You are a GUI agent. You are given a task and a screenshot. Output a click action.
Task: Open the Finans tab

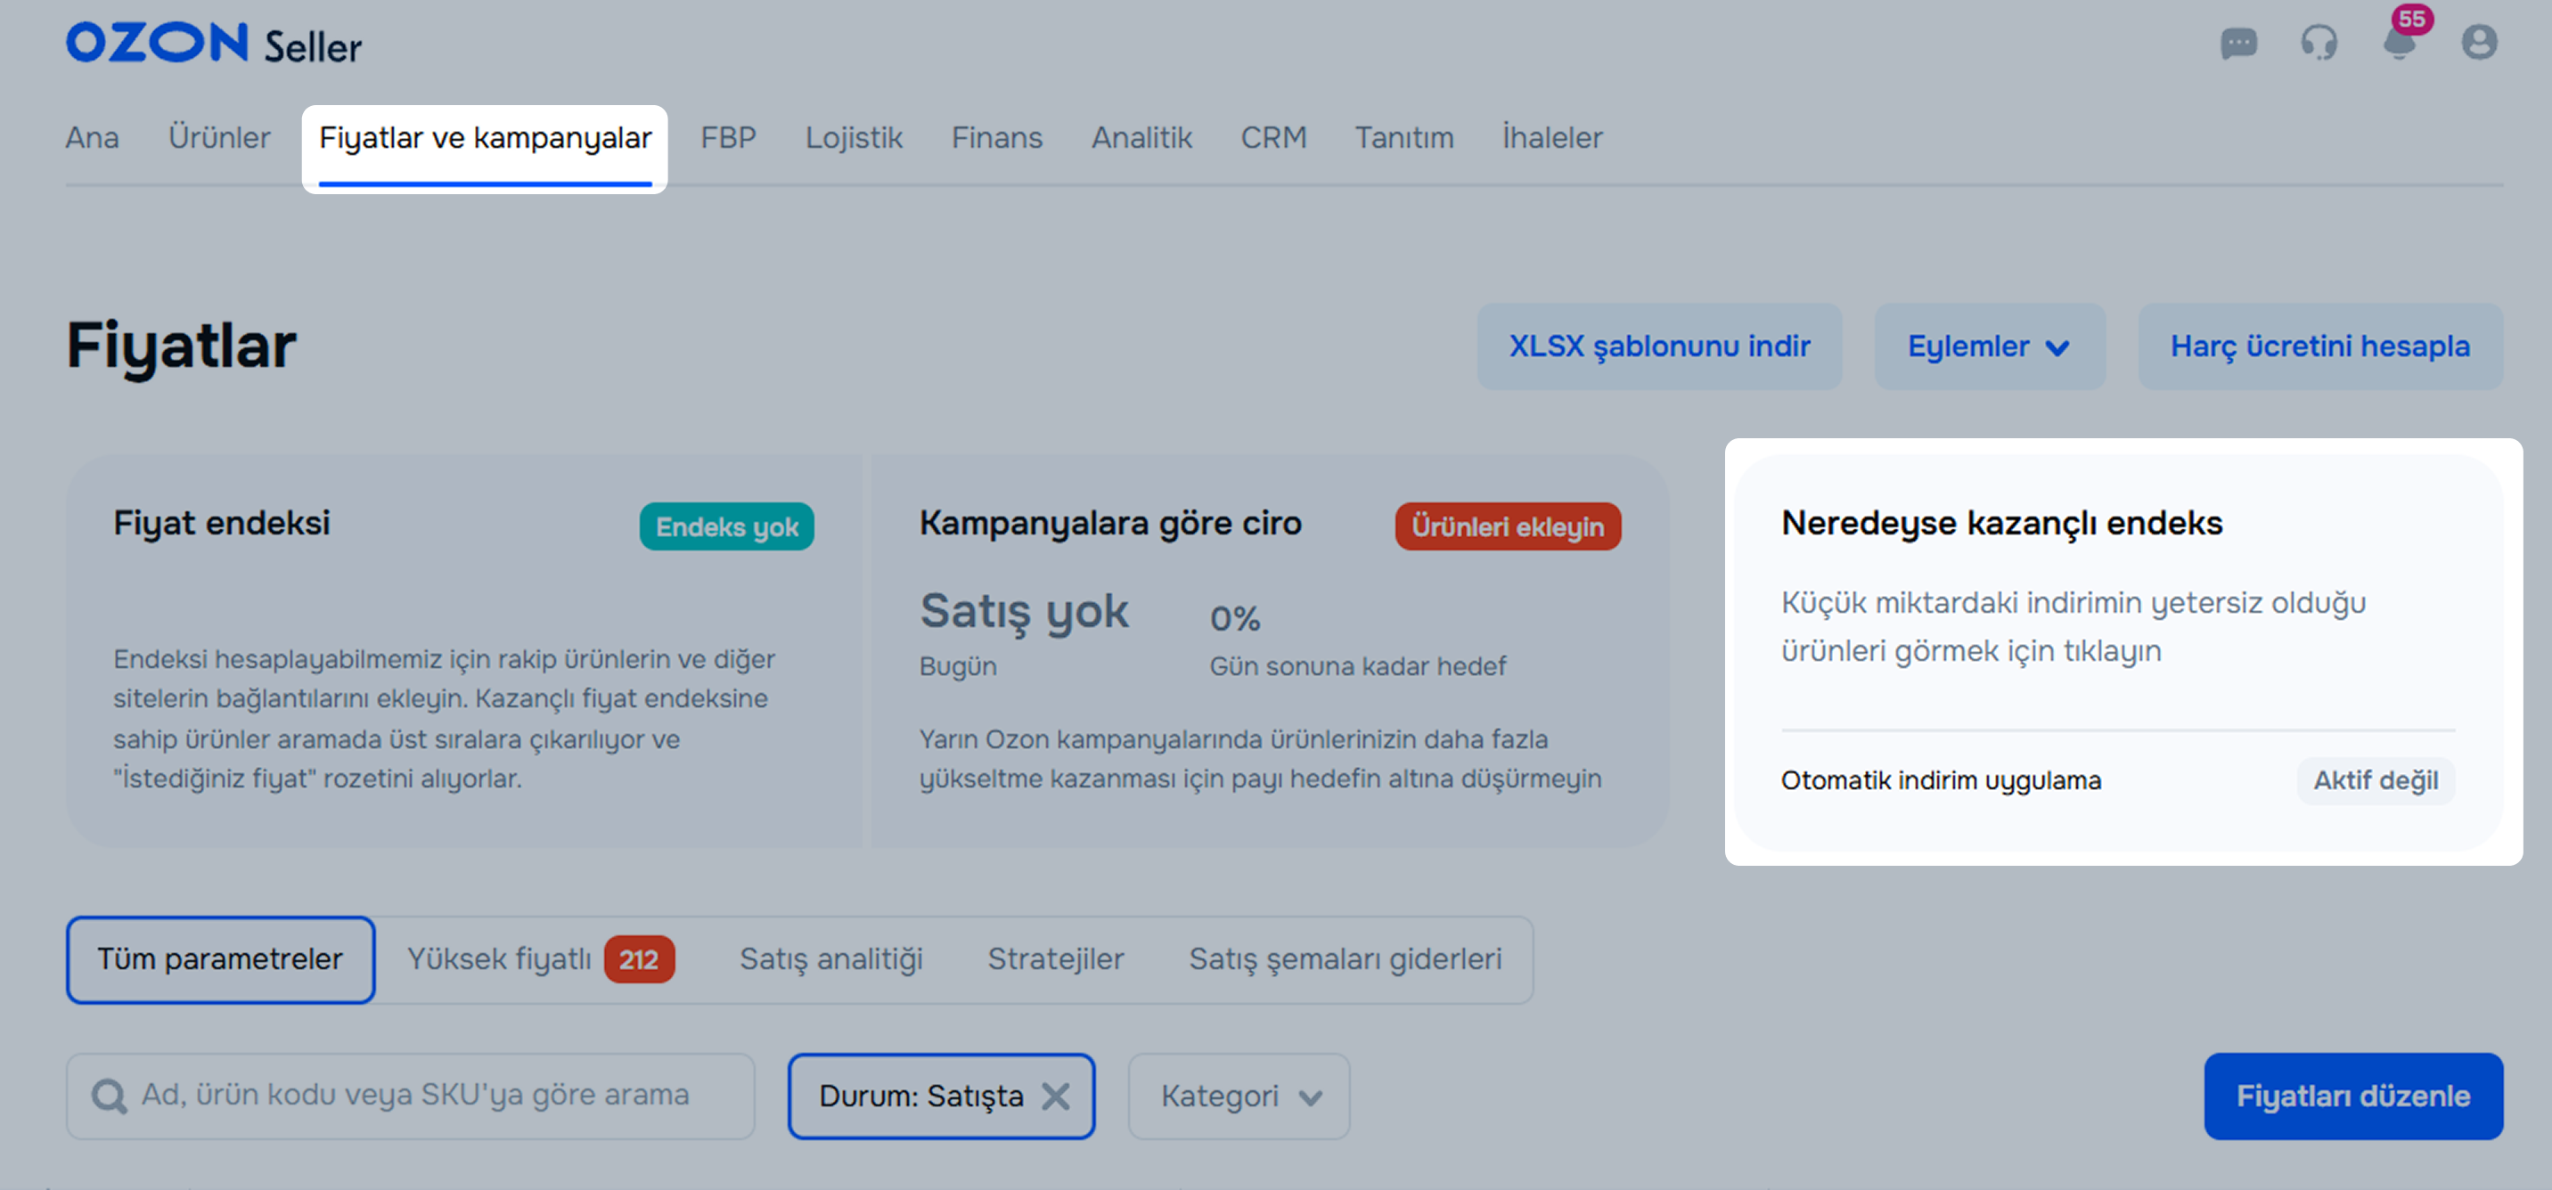996,137
